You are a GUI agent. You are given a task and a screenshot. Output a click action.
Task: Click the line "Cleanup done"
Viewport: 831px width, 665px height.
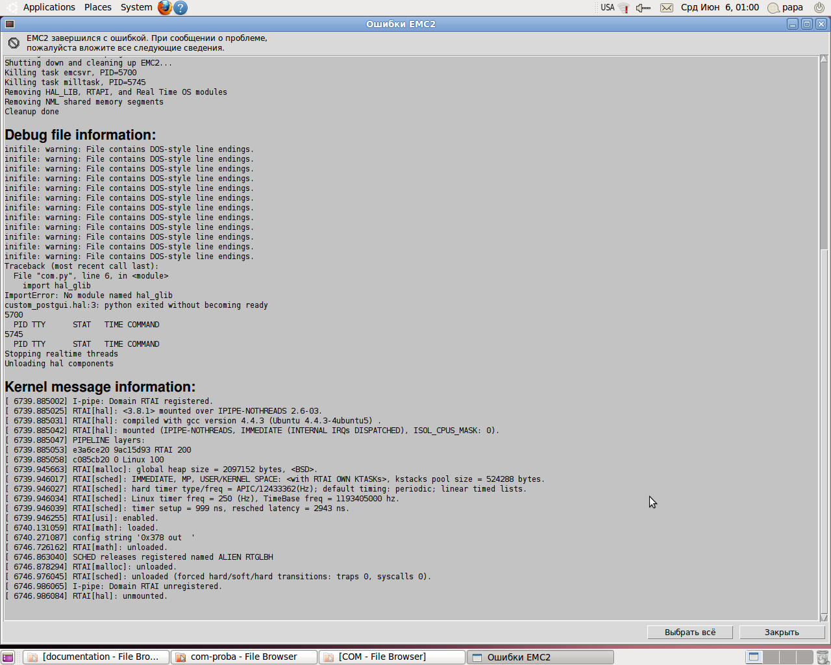click(32, 112)
